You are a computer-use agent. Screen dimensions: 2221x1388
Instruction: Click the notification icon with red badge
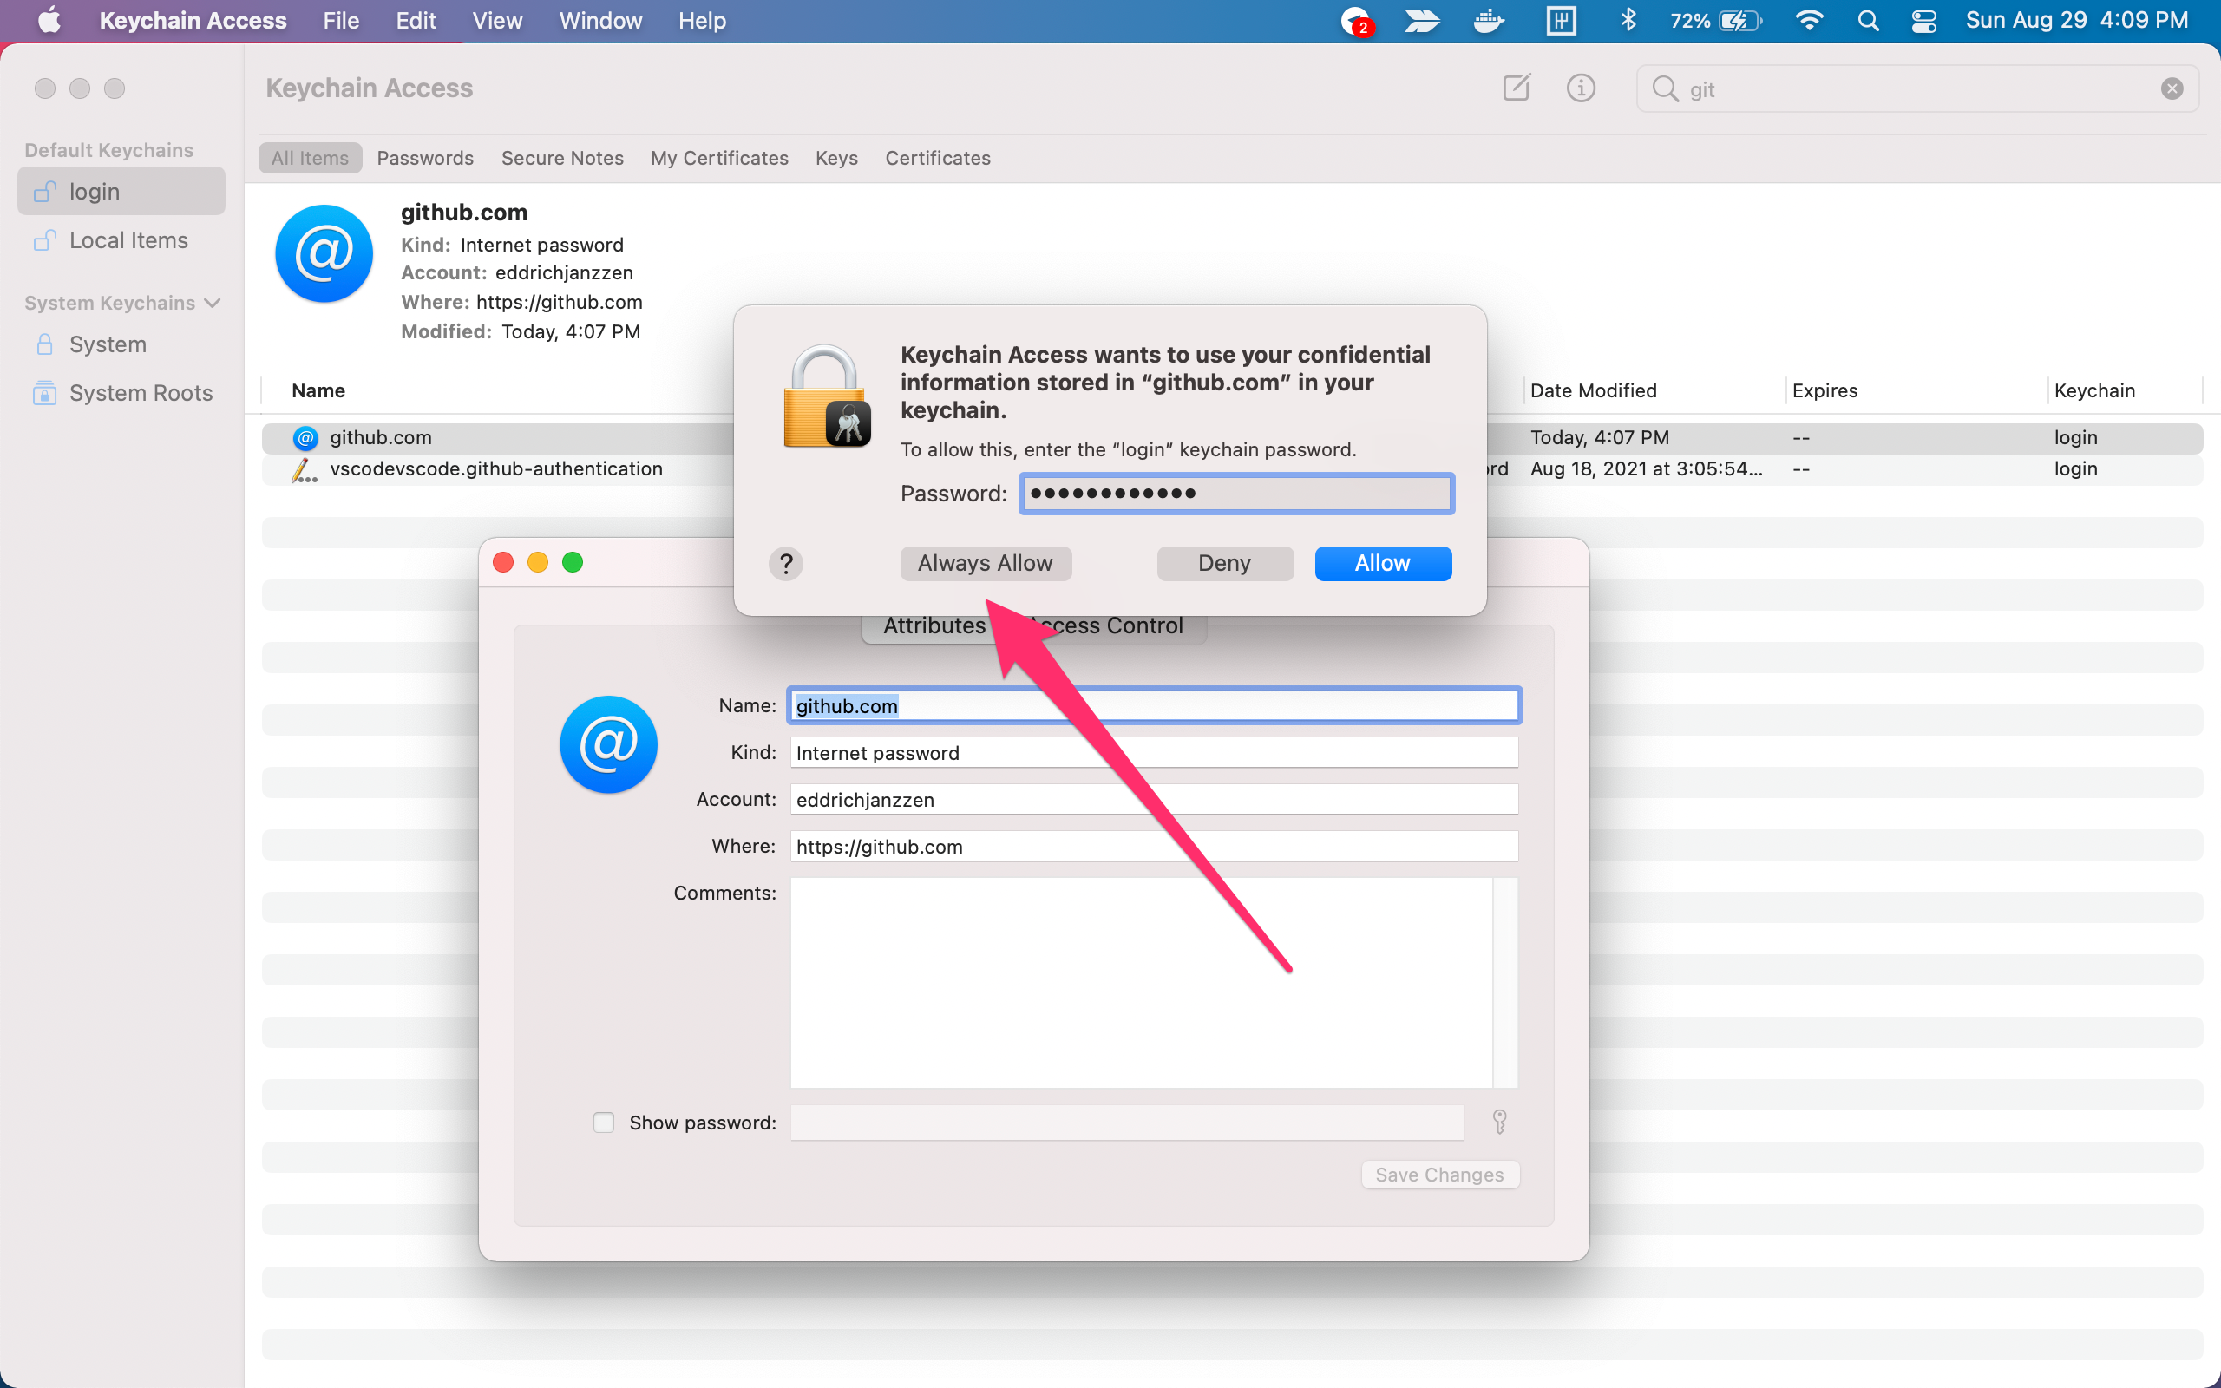coord(1357,20)
